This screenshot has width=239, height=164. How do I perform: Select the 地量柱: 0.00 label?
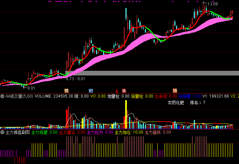coord(118,96)
